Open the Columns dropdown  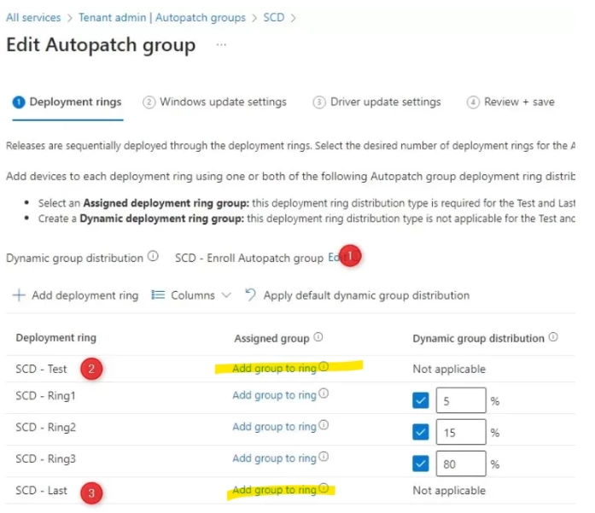point(191,295)
